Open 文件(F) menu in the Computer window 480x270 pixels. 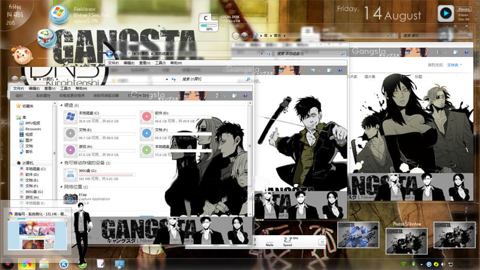[19, 88]
